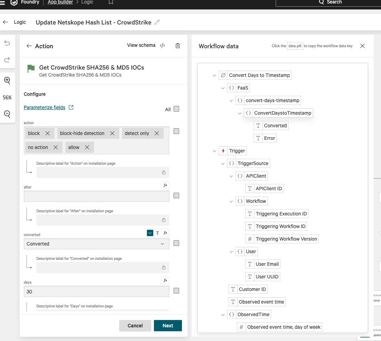The height and width of the screenshot is (341, 381).
Task: Check the parameterize box for after field
Action: click(x=176, y=196)
